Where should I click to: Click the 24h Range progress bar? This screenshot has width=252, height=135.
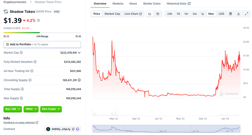pyautogui.click(x=42, y=33)
